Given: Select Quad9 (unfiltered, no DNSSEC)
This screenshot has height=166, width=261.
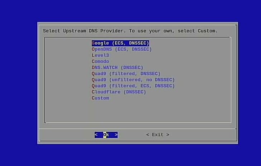Looking at the screenshot, I should [133, 80].
